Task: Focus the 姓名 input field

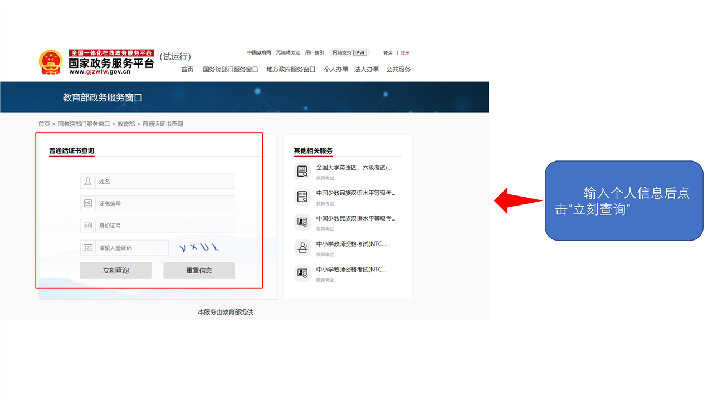Action: click(165, 182)
